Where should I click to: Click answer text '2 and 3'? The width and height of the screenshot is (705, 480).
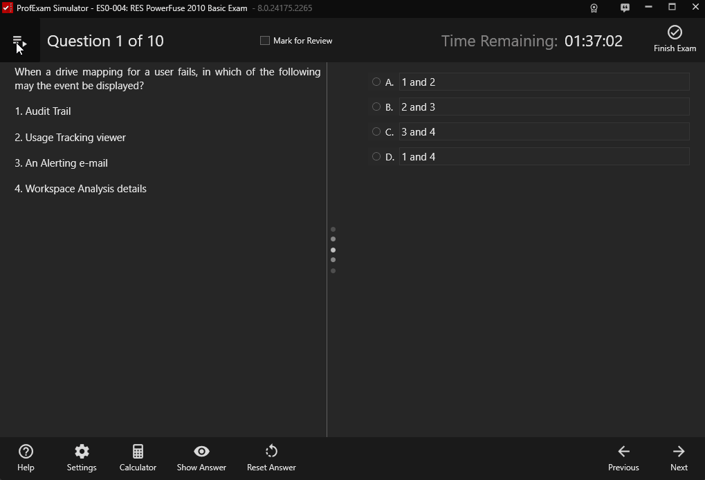tap(418, 107)
